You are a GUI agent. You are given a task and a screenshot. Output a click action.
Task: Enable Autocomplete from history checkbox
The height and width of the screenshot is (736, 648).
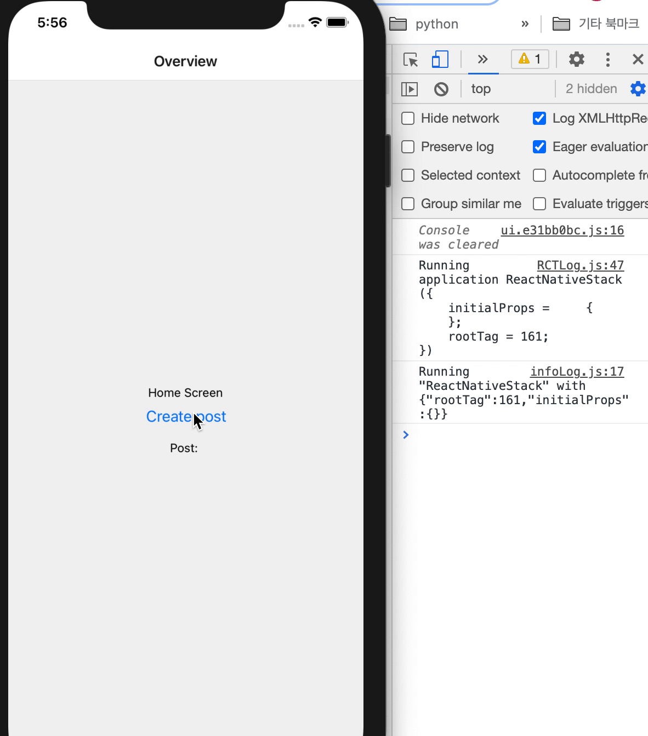(x=539, y=175)
